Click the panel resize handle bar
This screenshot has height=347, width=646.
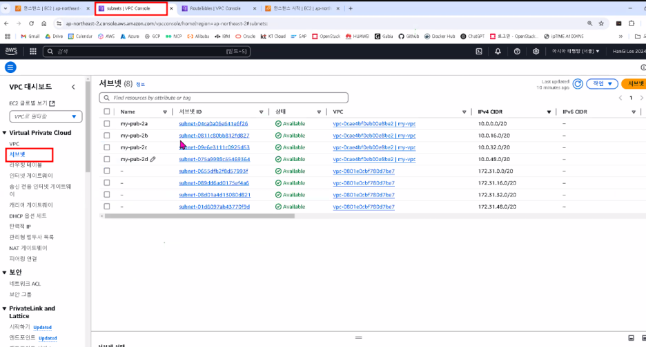point(358,337)
